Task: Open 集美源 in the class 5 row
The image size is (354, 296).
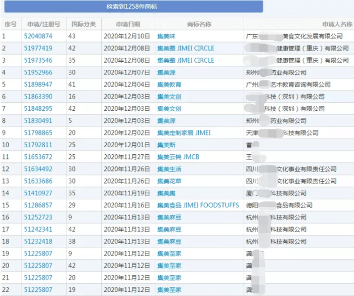Action: click(166, 120)
